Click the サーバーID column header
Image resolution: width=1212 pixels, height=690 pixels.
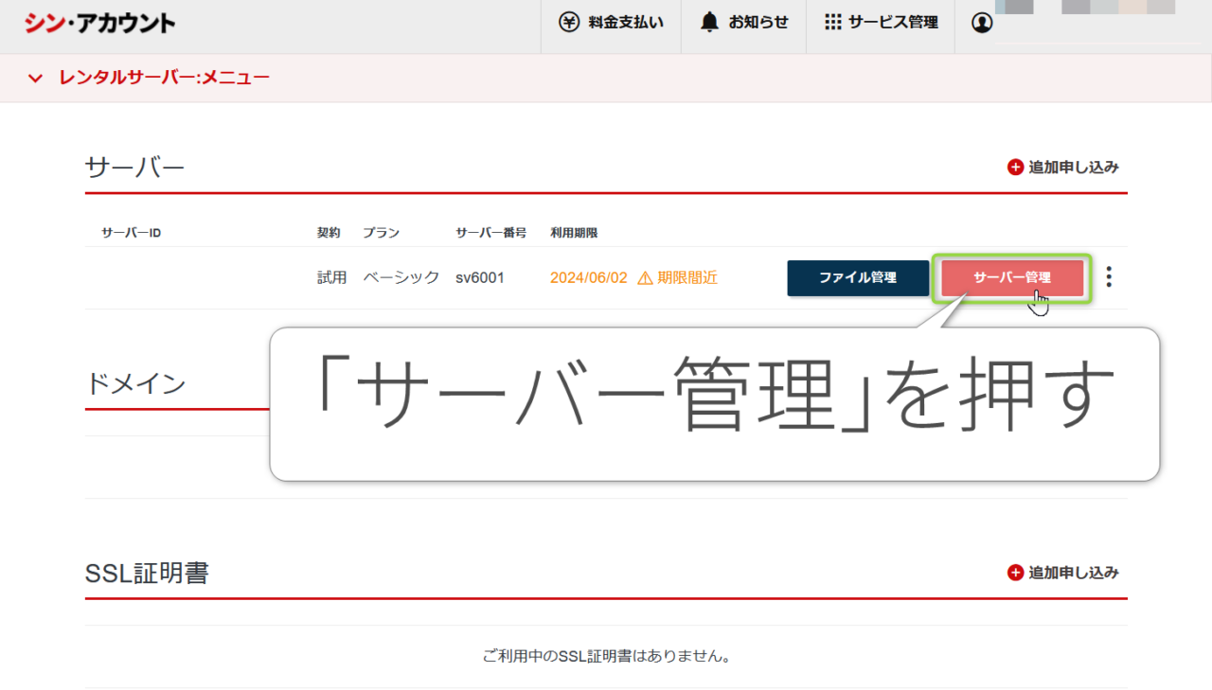click(131, 233)
